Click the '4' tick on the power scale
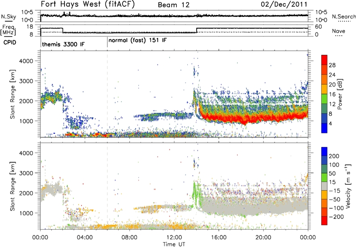This screenshot has width=356, height=247. pos(330,124)
